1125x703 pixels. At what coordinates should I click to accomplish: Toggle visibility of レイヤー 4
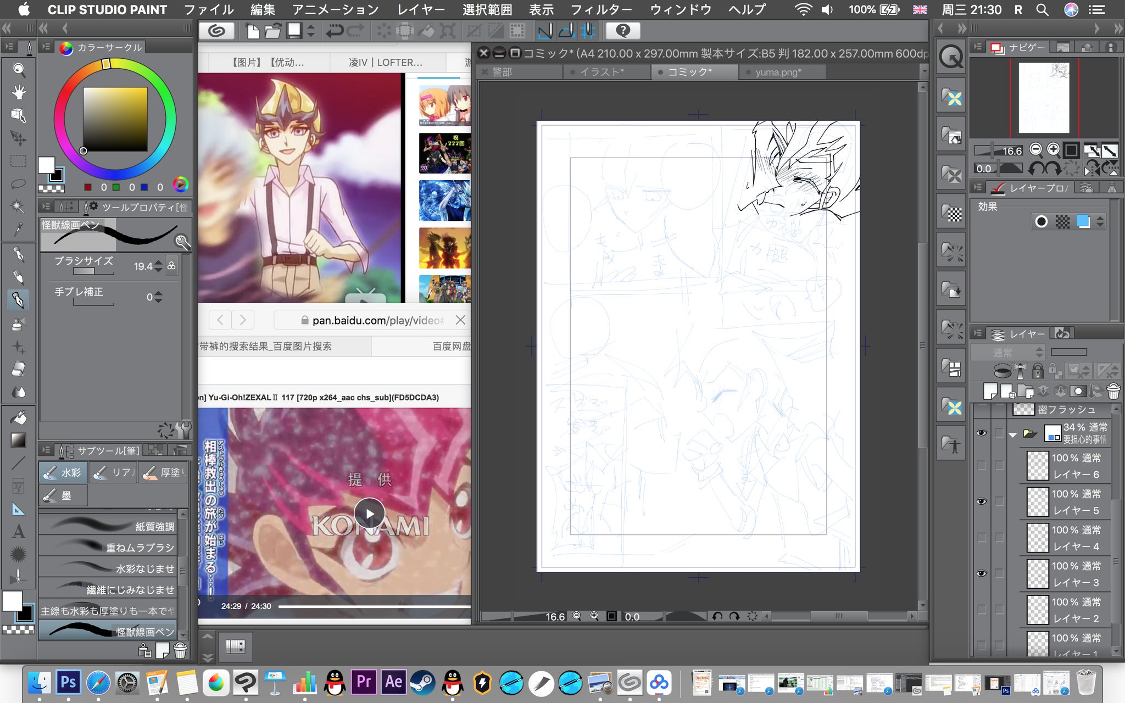pyautogui.click(x=982, y=538)
